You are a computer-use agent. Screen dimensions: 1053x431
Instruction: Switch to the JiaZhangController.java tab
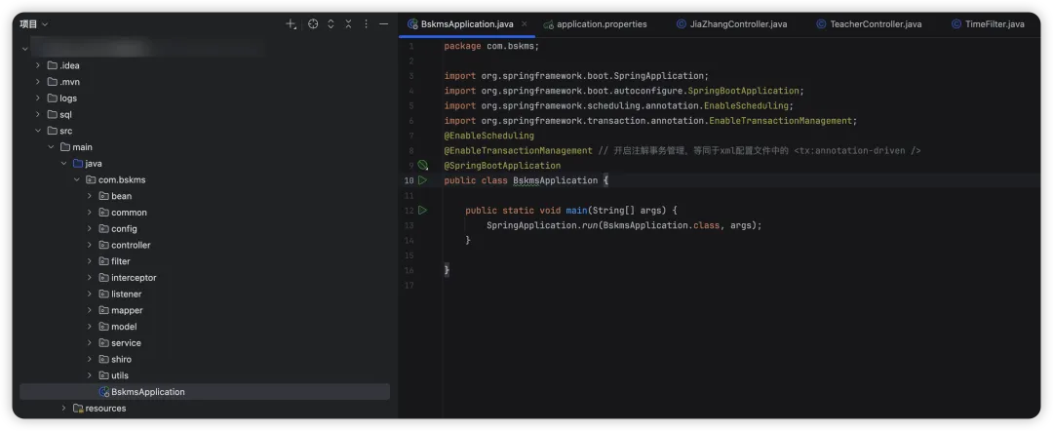tap(732, 24)
